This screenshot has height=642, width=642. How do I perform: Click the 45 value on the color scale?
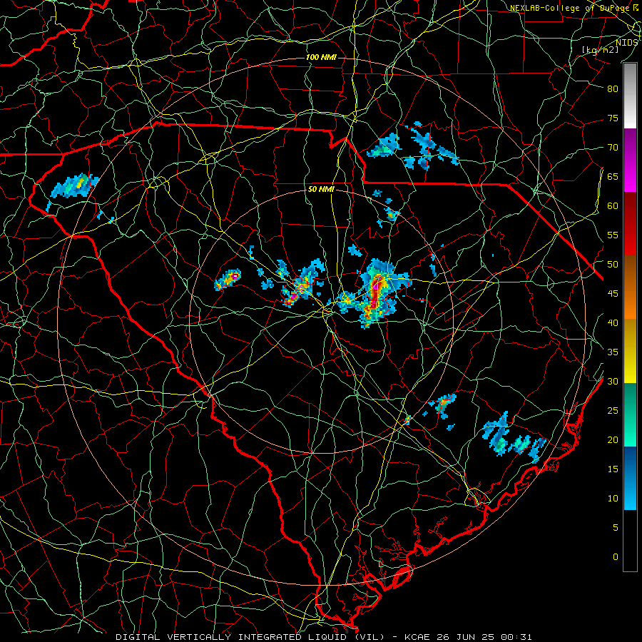(x=613, y=294)
